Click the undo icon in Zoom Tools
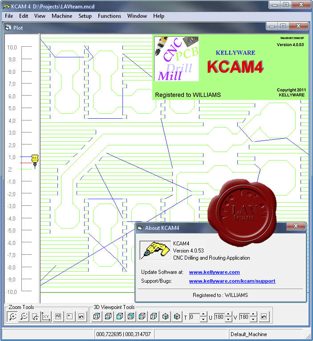This screenshot has width=313, height=341. click(x=81, y=317)
